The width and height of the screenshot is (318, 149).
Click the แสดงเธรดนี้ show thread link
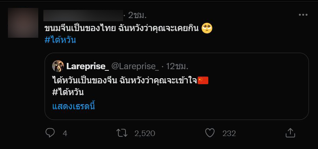(74, 106)
